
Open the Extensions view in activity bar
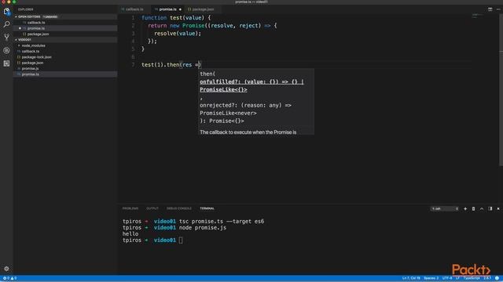(x=6, y=63)
